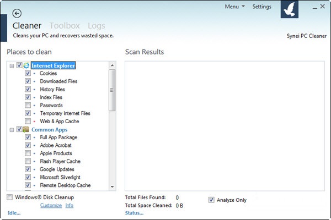Enable the Passwords checkbox
This screenshot has width=331, height=220.
coord(28,105)
